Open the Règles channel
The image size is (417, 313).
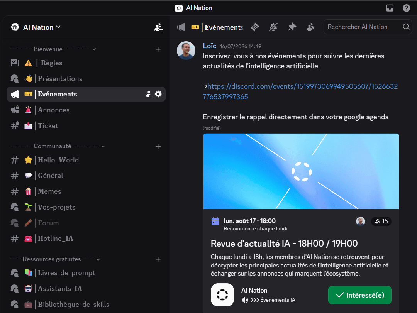pos(86,63)
